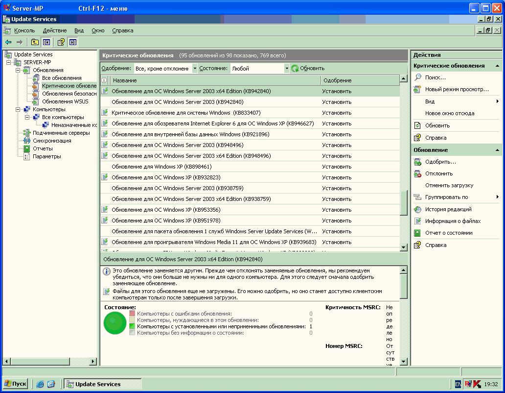
Task: Select row Windows Media 11 update (KB939683)
Action: tap(250, 242)
